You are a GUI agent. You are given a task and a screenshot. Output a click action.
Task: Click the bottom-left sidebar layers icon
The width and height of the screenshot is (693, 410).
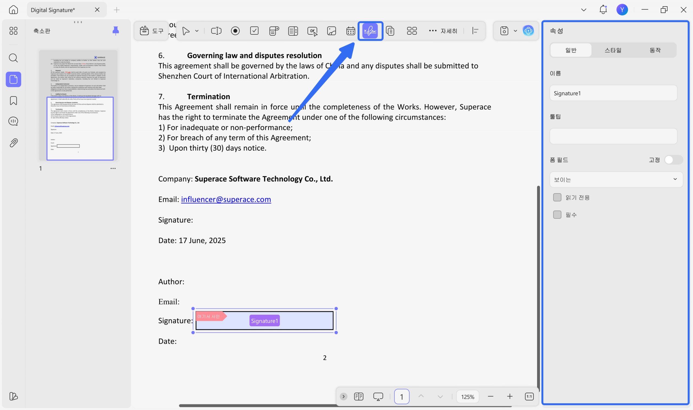coord(13,396)
